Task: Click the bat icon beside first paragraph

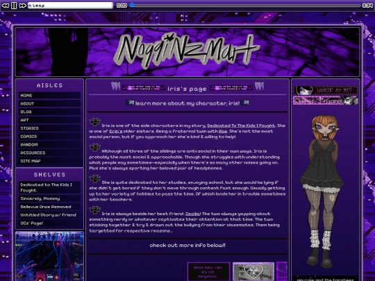Action: click(95, 122)
